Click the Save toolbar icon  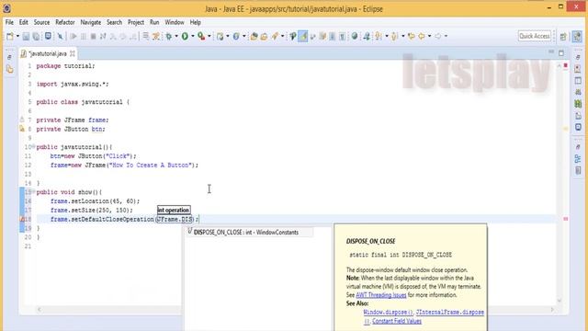pos(26,37)
